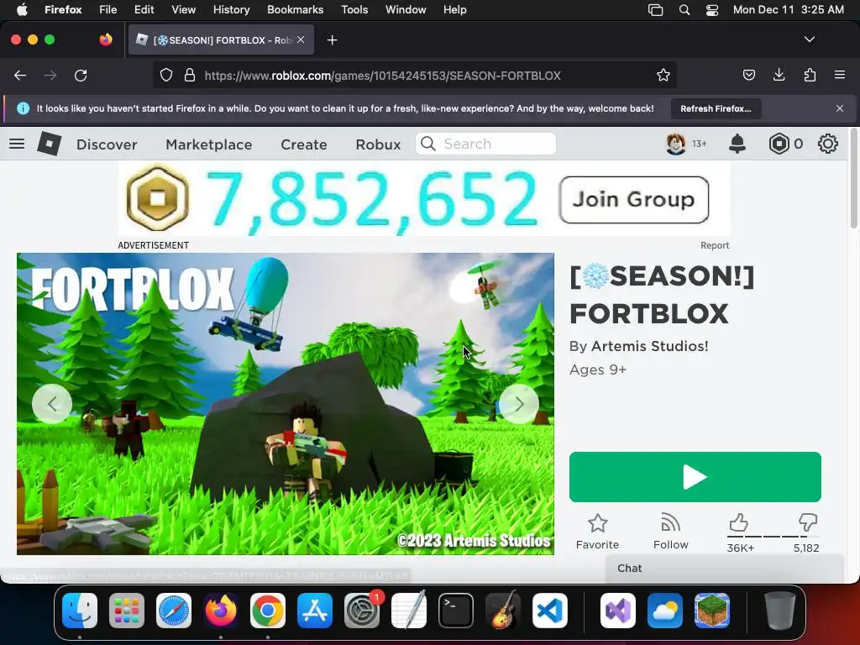Open the Tools menu
This screenshot has height=645, width=860.
[x=354, y=10]
